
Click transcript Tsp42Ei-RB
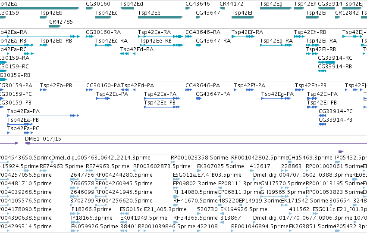pos(321,49)
